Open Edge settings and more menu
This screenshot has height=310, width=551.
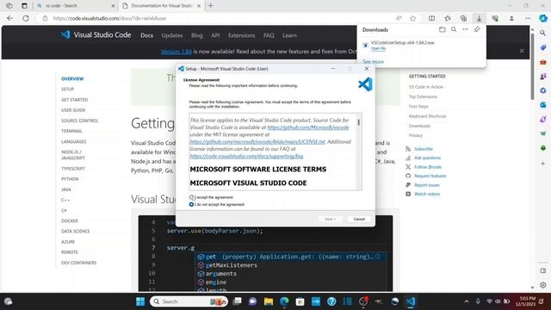click(x=528, y=18)
